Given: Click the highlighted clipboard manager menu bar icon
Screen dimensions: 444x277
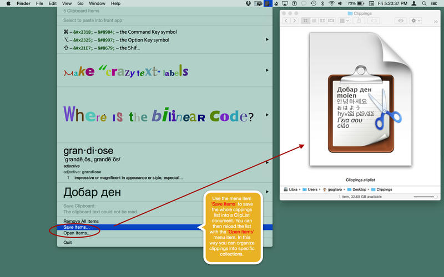Looking at the screenshot, I should (x=268, y=3).
